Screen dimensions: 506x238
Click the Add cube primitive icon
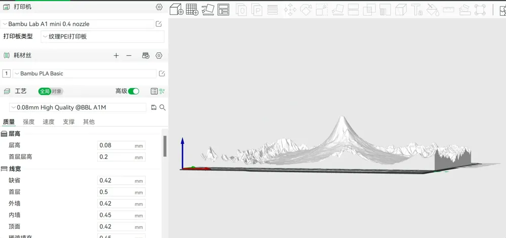point(177,9)
